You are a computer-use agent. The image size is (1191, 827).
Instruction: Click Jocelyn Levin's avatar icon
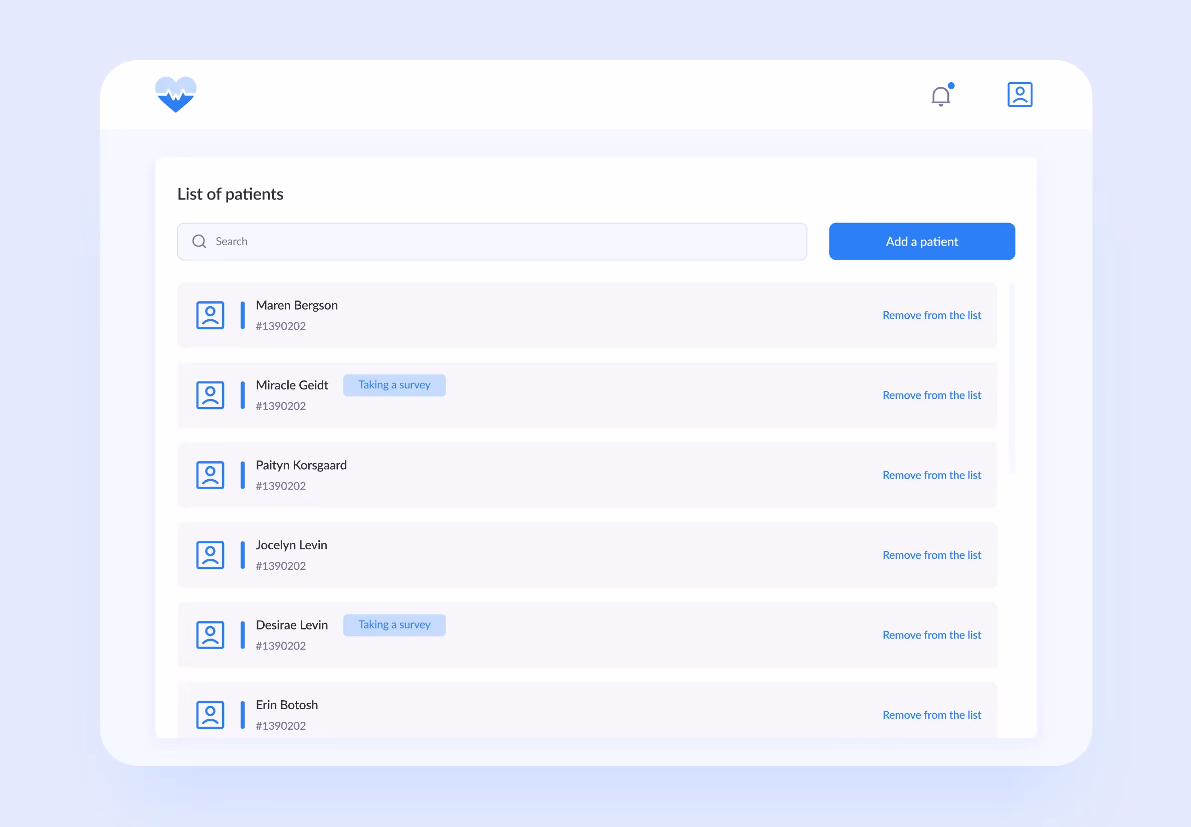pos(210,555)
